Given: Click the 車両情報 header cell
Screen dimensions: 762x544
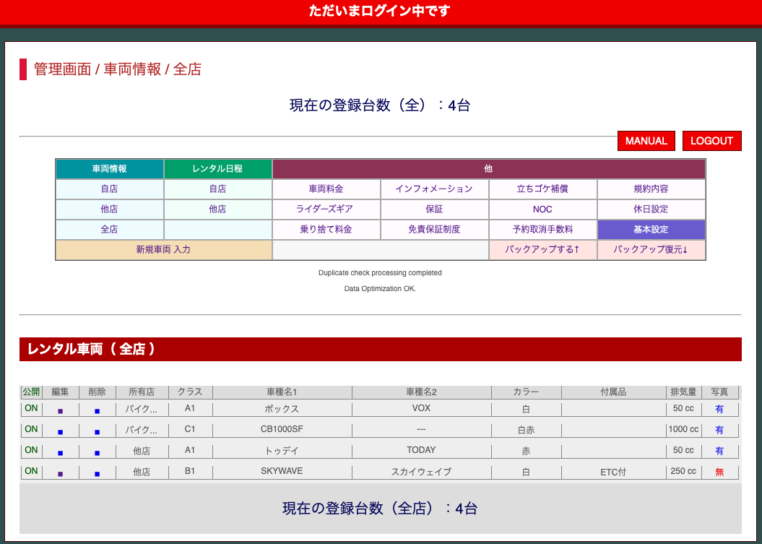Looking at the screenshot, I should point(109,169).
